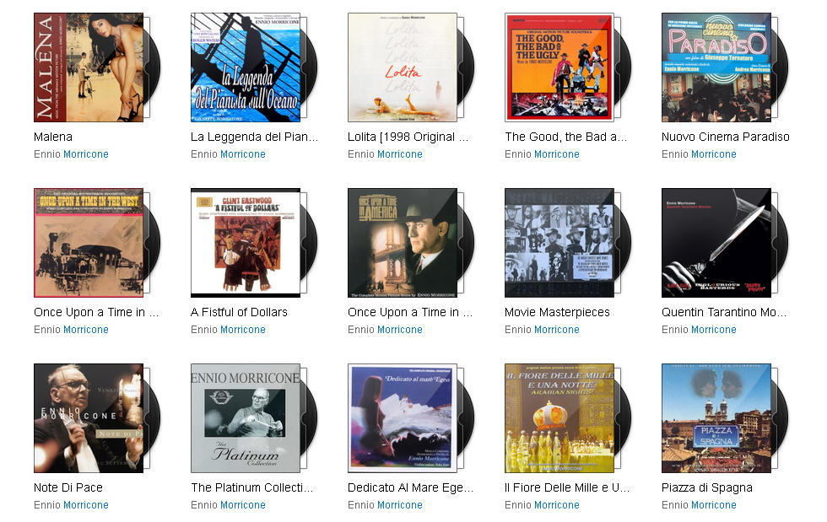
Task: Open the Piazza di Spagna album cover
Action: tap(716, 418)
